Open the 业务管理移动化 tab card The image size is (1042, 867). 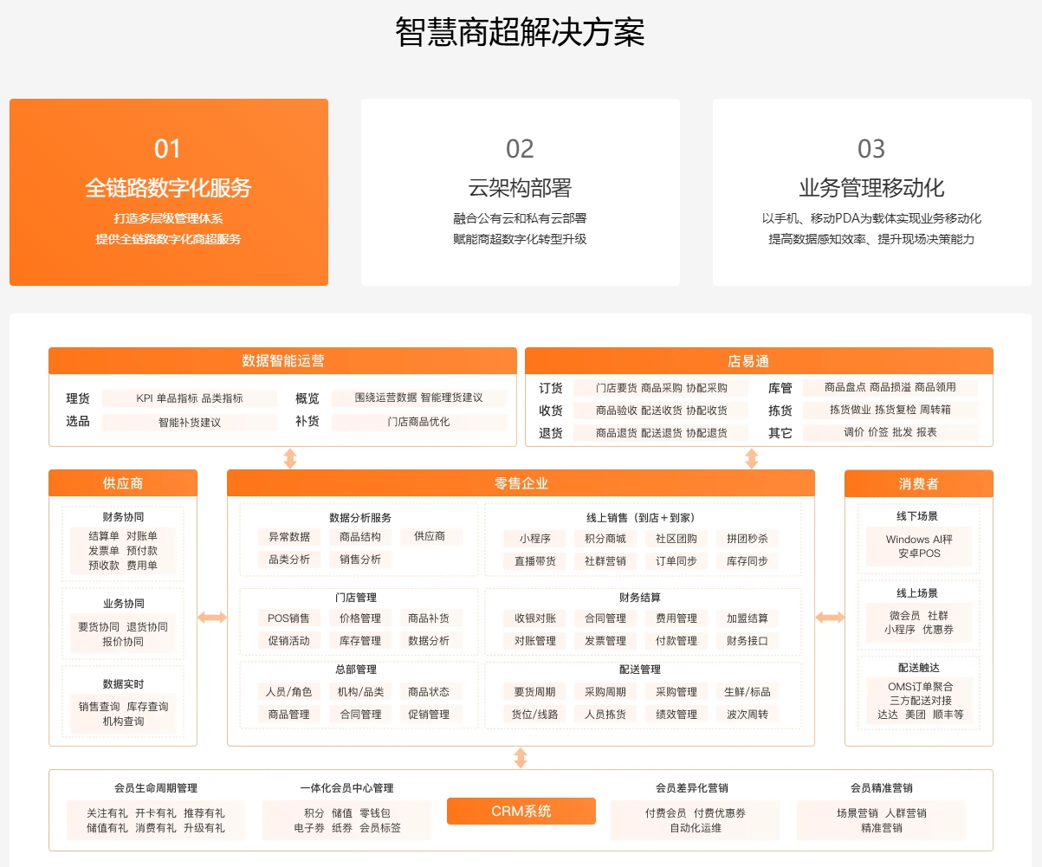click(871, 192)
